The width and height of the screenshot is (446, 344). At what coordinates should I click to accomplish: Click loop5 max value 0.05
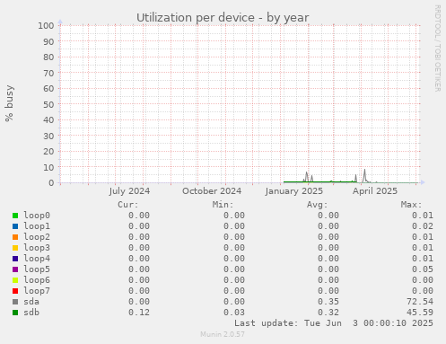tap(423, 269)
